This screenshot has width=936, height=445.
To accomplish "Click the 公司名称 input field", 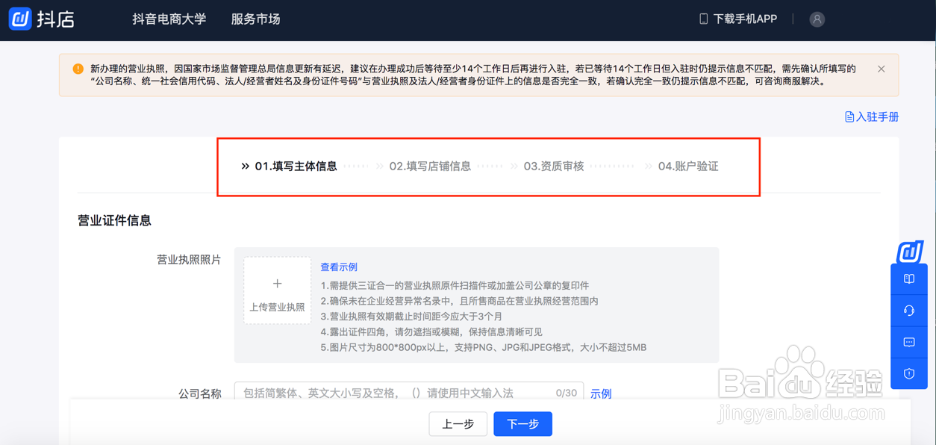I will pos(409,393).
